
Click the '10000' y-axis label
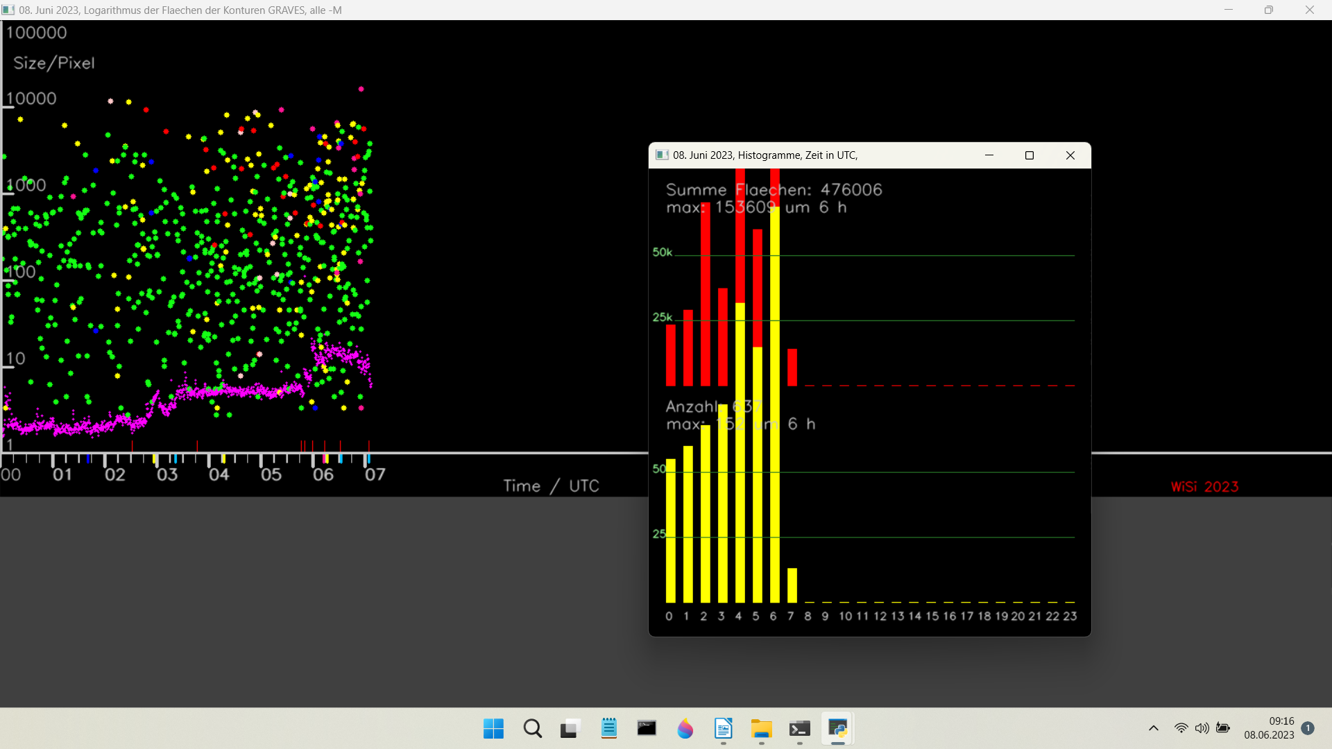point(31,98)
